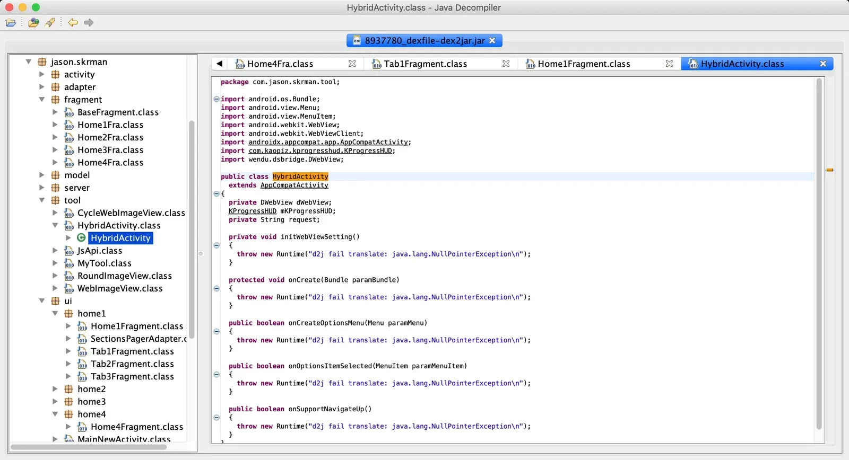Click the scroll-tabs-left arrow button
Viewport: 849px width, 460px height.
[x=219, y=64]
